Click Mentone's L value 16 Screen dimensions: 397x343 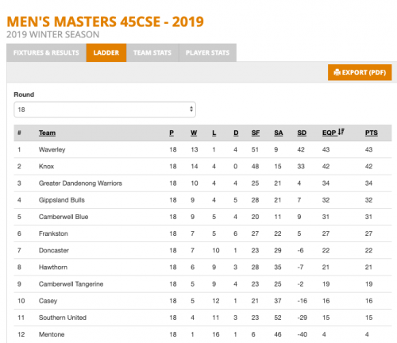[x=216, y=334]
